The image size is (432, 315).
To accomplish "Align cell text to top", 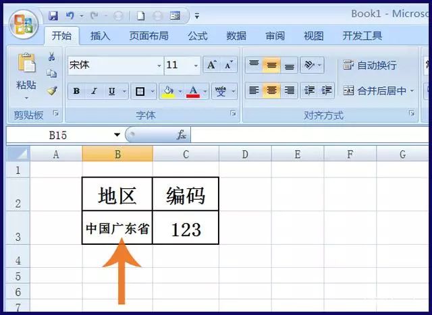I will tap(254, 65).
